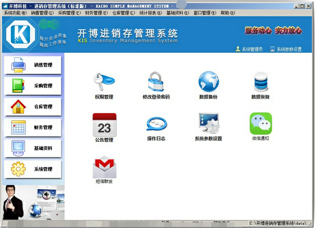
Task: Open 帮助 menu
Action: [227, 13]
